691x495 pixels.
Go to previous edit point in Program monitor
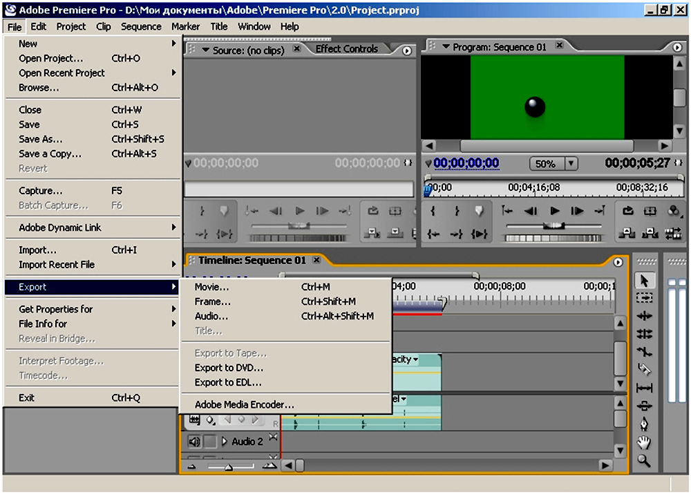[x=507, y=211]
